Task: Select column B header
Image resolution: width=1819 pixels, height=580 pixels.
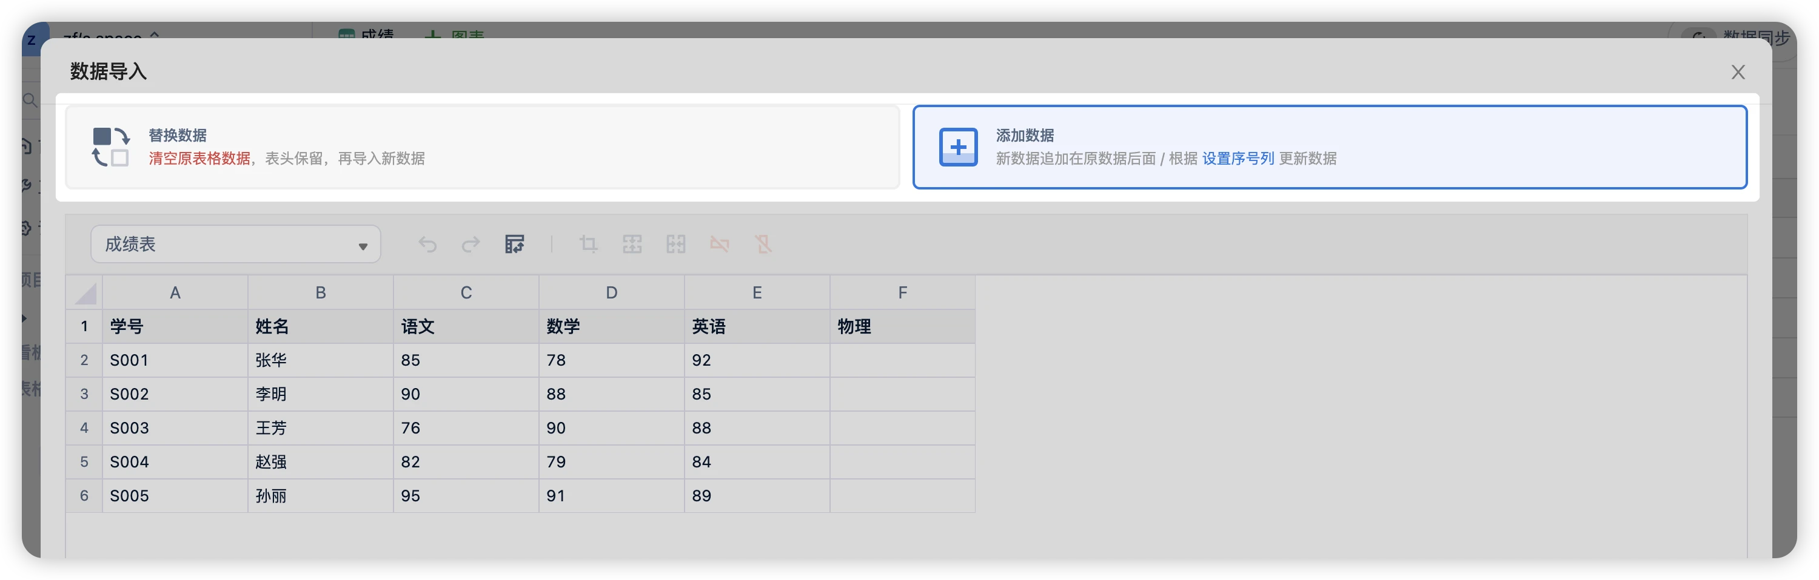Action: click(321, 292)
